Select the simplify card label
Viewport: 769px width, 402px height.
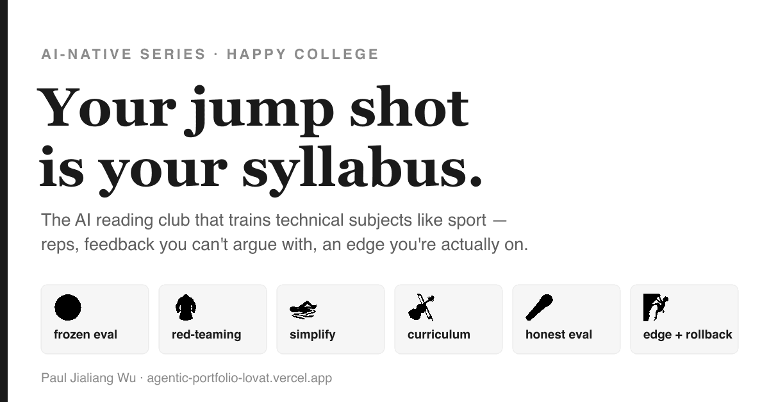[x=313, y=335]
